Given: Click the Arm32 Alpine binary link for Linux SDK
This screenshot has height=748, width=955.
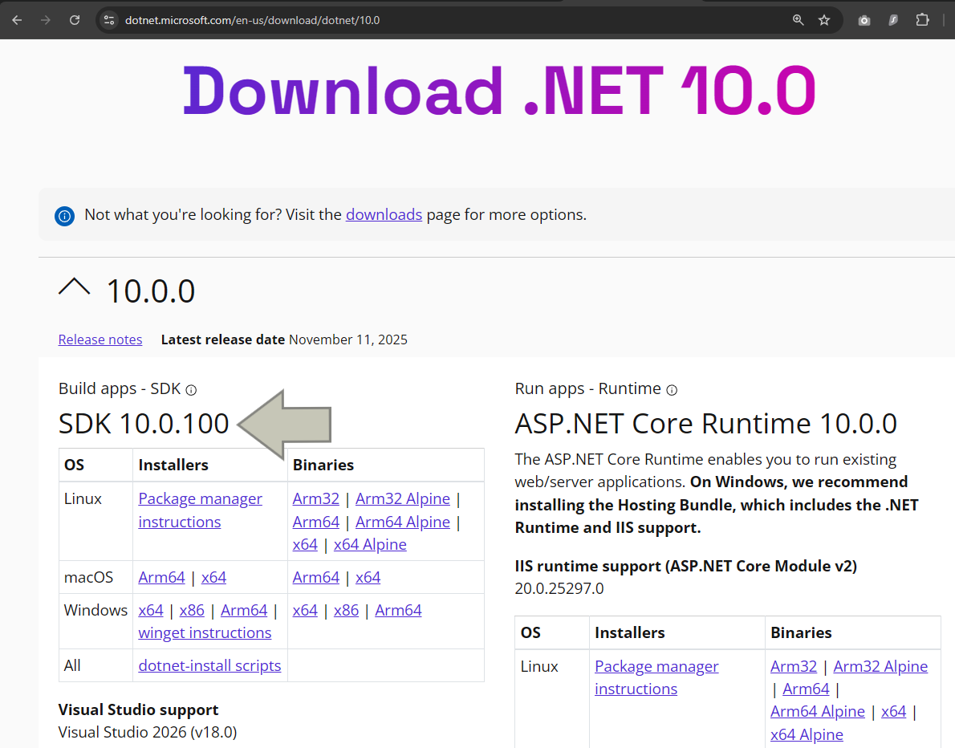Looking at the screenshot, I should coord(402,498).
